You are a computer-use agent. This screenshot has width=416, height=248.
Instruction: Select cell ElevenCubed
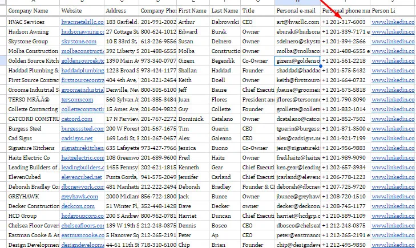coord(33,177)
